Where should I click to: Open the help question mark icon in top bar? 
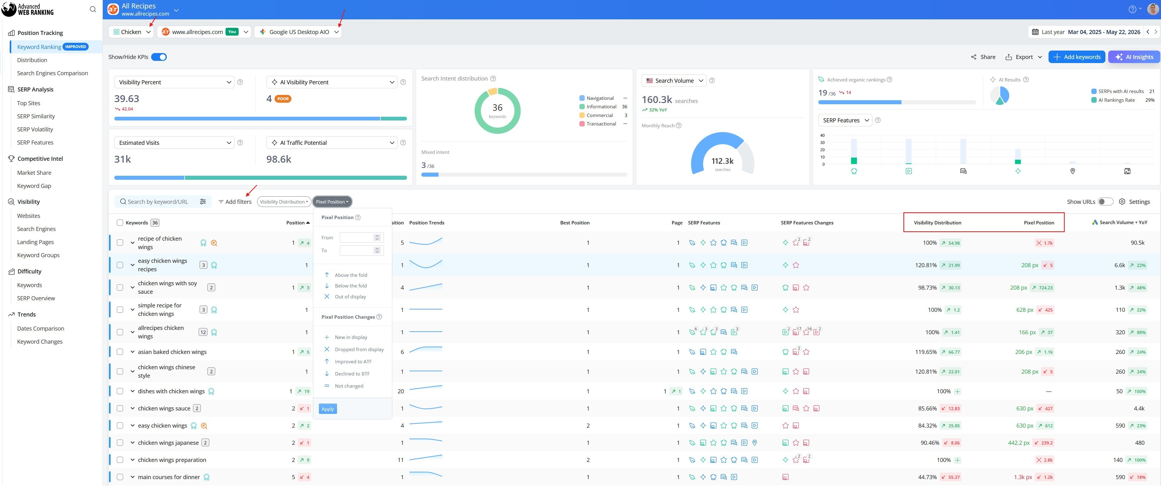1132,9
